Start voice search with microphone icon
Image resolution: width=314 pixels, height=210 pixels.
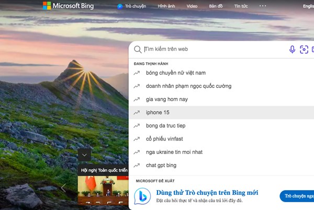(292, 49)
